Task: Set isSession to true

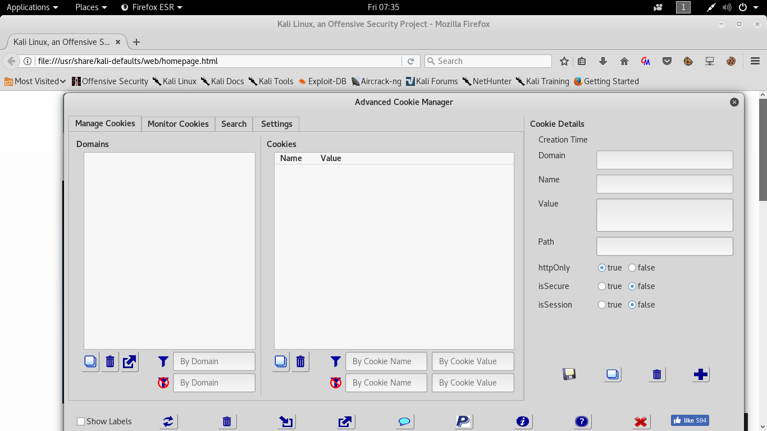Action: (602, 305)
